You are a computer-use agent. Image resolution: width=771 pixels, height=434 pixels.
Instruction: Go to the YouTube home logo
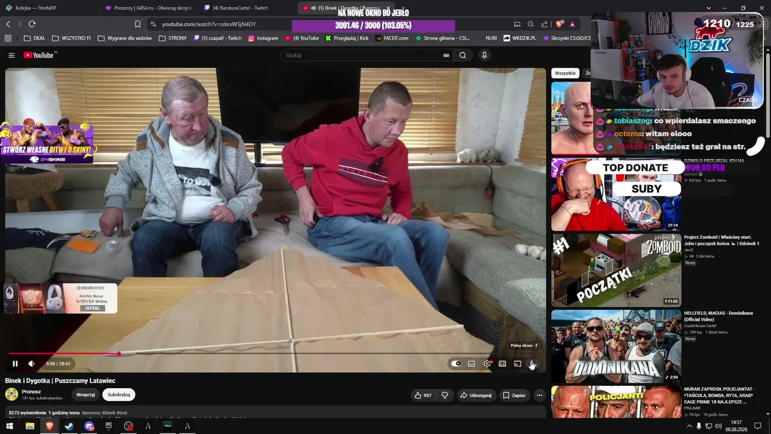point(40,55)
